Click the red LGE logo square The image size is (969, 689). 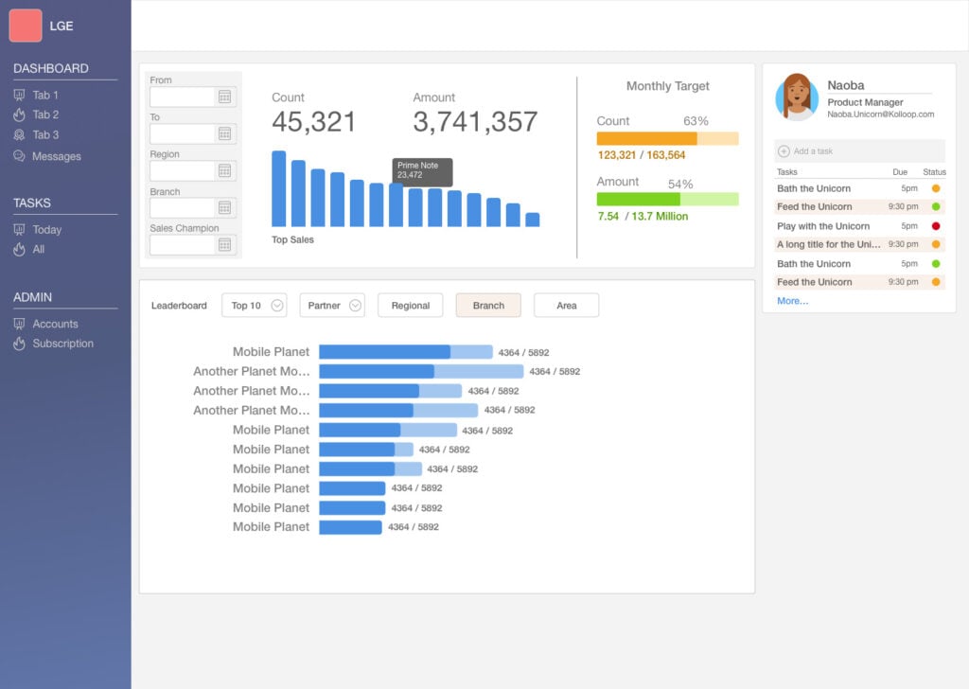click(26, 26)
